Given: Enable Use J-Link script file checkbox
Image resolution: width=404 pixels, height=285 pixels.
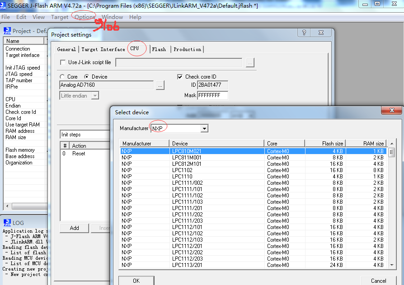Looking at the screenshot, I should point(63,62).
